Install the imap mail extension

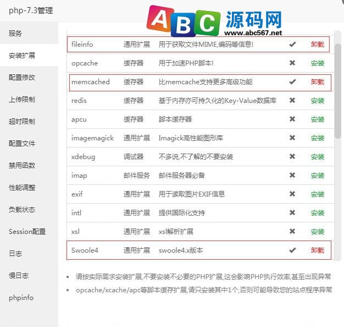317,176
